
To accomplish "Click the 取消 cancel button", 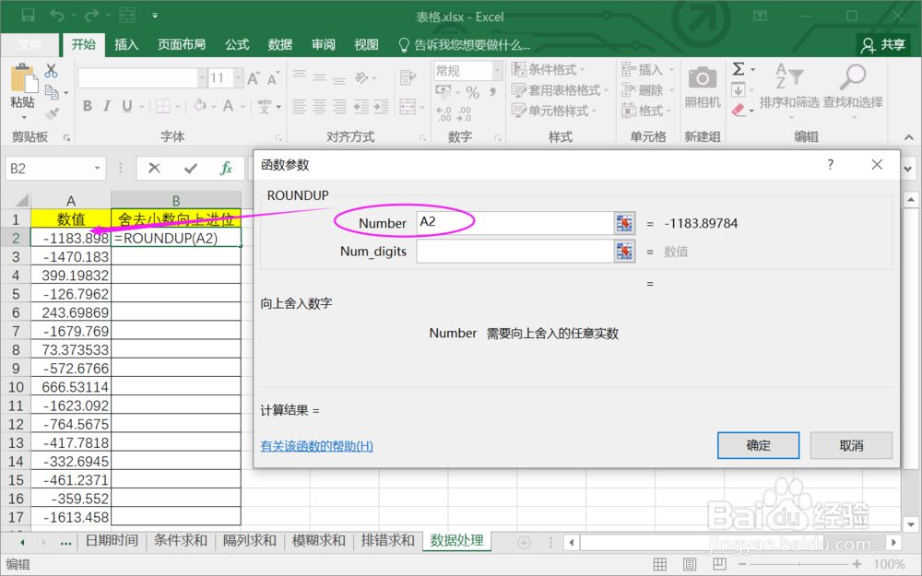I will point(851,445).
